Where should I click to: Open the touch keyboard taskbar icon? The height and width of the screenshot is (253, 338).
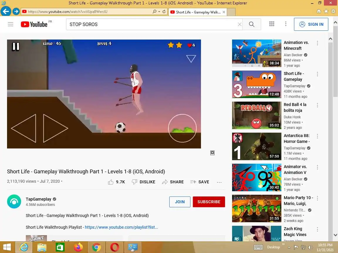pyautogui.click(x=258, y=247)
